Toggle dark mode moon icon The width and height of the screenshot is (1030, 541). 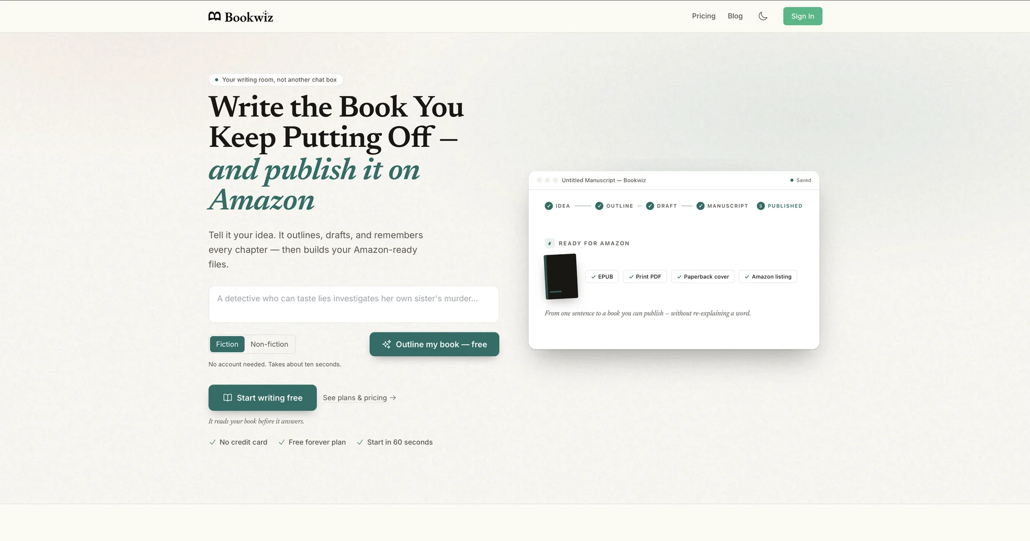coord(763,16)
